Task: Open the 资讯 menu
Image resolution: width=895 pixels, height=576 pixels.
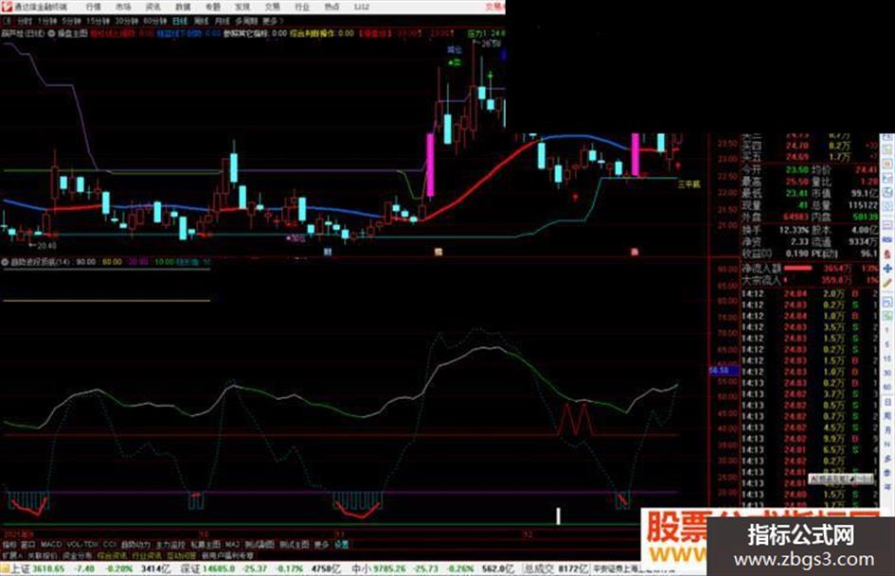Action: point(153,7)
